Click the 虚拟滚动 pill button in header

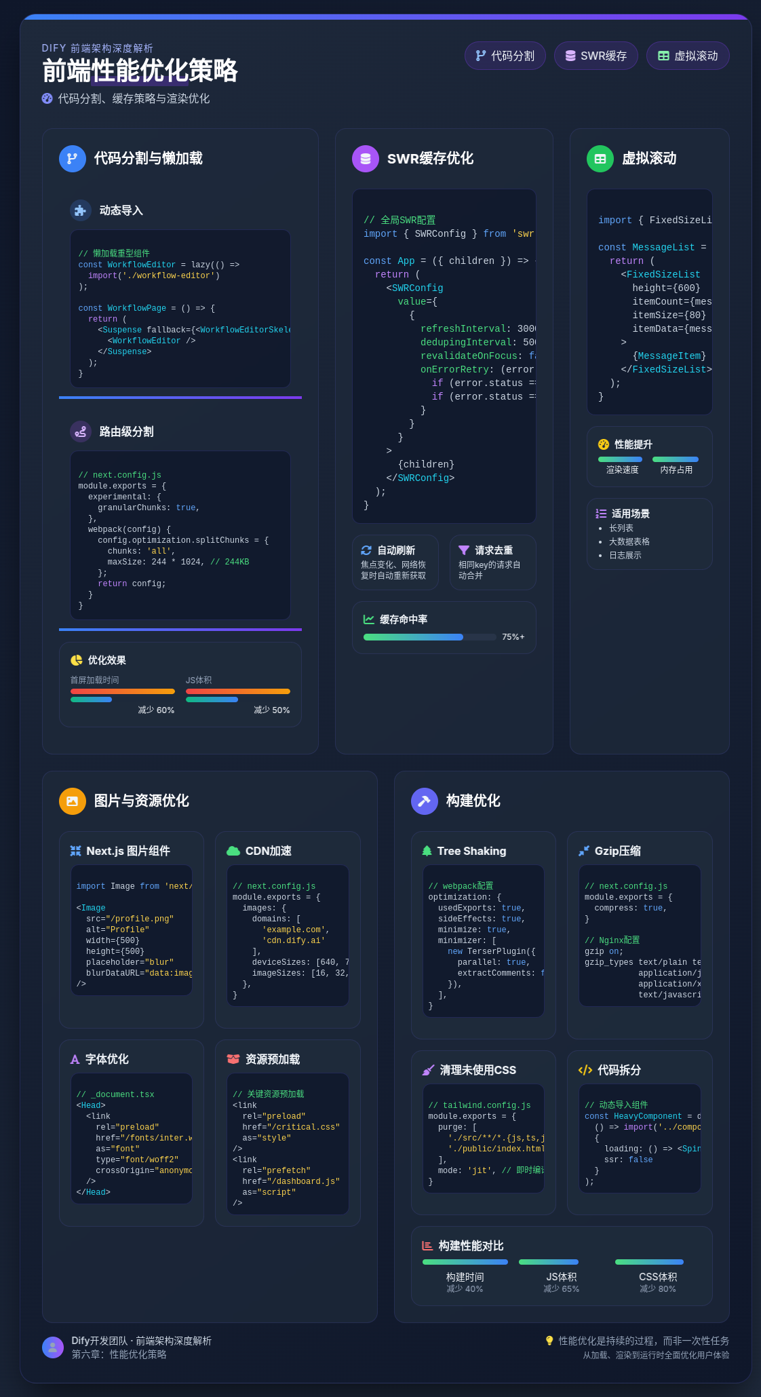688,56
